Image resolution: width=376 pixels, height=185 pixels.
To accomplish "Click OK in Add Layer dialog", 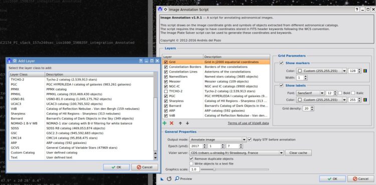I will click(116, 167).
